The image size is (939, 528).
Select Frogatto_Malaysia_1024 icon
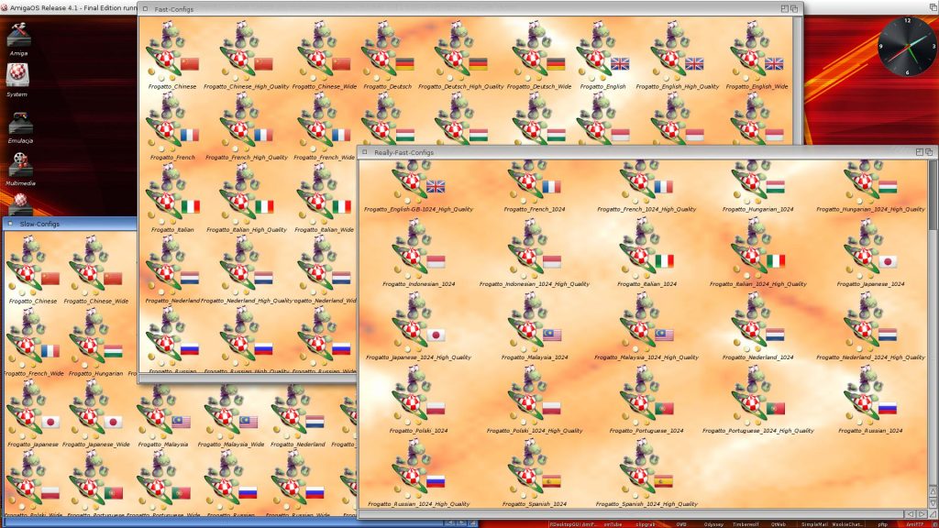(535, 327)
